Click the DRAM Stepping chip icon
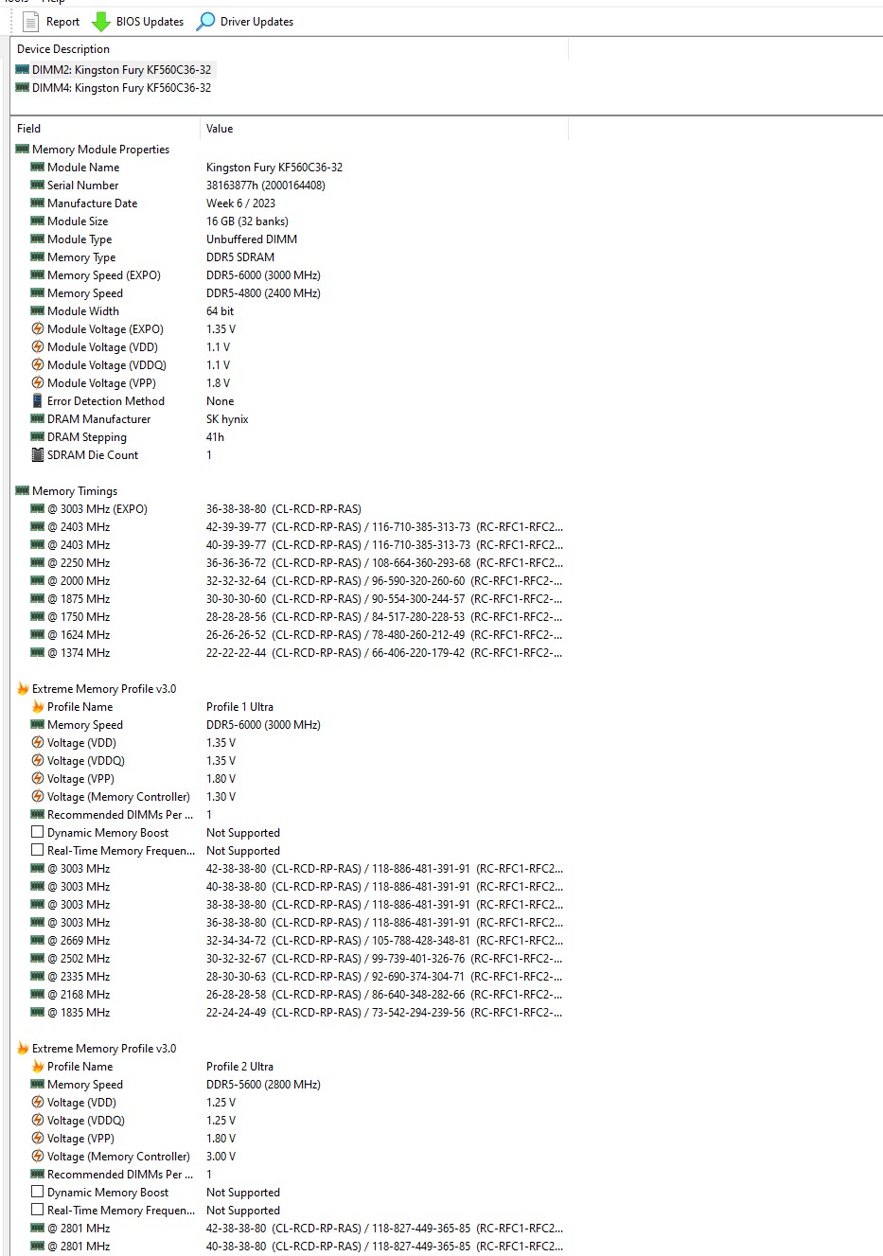Viewport: 883px width, 1256px height. (x=38, y=436)
